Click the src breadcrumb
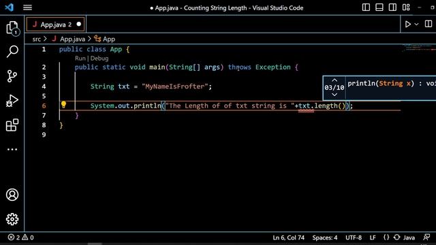The image size is (436, 245). [x=36, y=39]
